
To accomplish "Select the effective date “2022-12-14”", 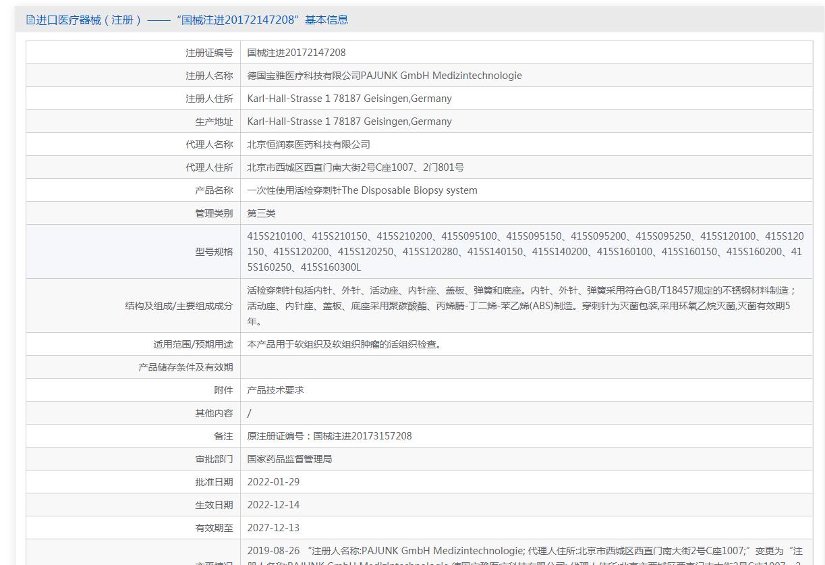I will click(273, 505).
